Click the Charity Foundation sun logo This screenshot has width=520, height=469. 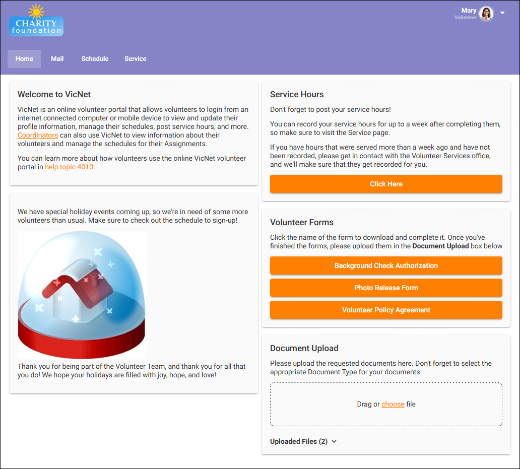(36, 13)
